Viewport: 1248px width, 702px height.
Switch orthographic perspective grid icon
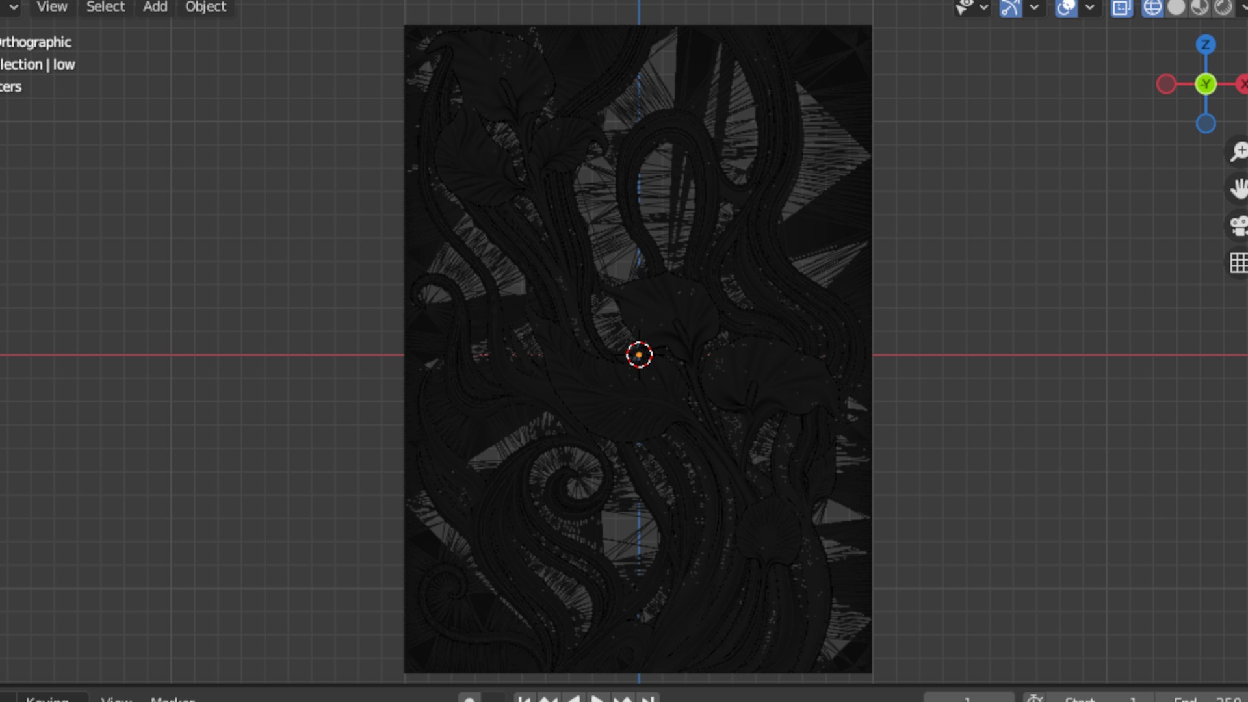(x=1238, y=263)
